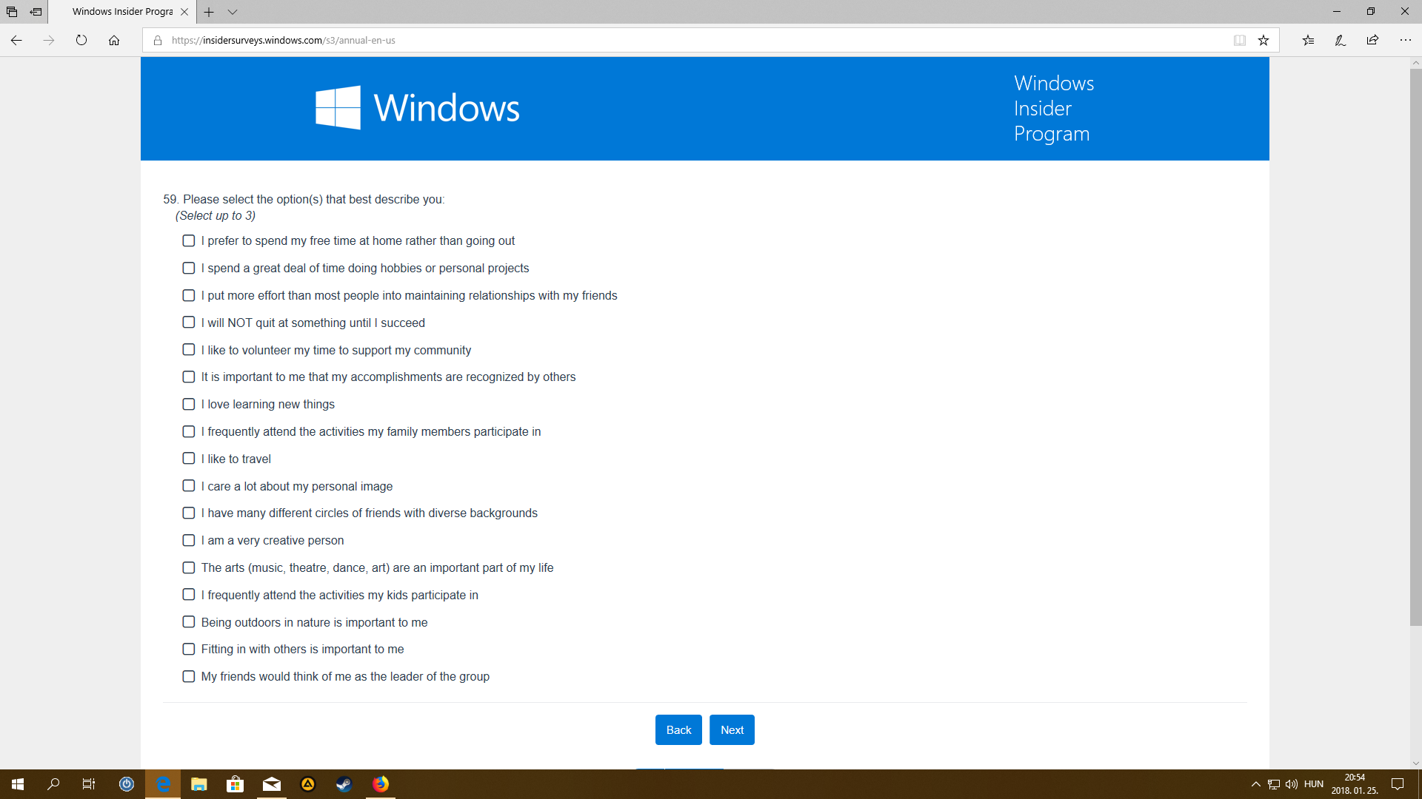The image size is (1422, 799).
Task: Check 'I like to travel'
Action: 189,459
